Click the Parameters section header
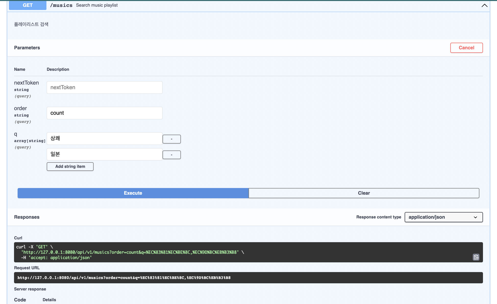 click(27, 48)
